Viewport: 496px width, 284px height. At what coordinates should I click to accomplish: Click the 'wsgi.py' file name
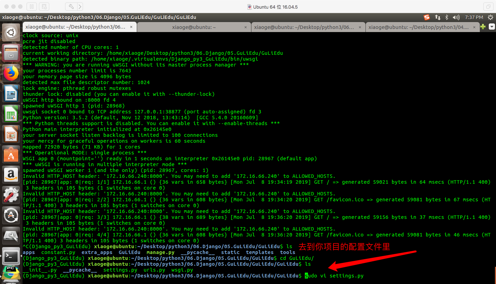(182, 270)
